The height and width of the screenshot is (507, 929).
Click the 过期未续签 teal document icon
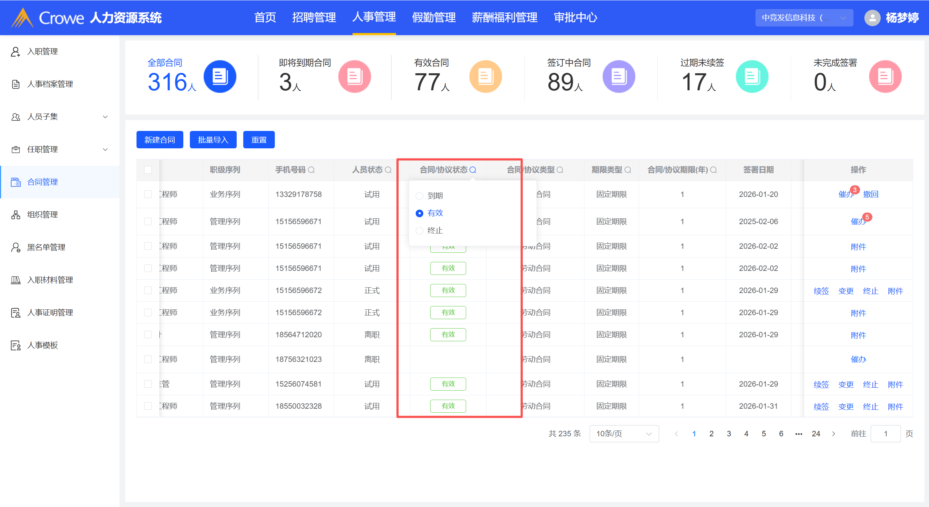click(x=752, y=77)
